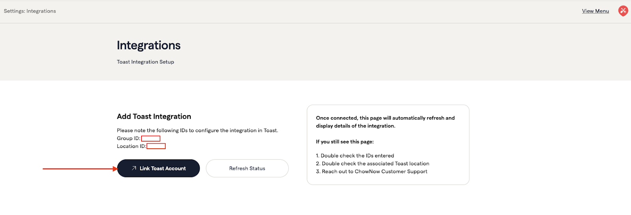
Task: Click the 'Please note the following IDs' text
Action: click(197, 131)
